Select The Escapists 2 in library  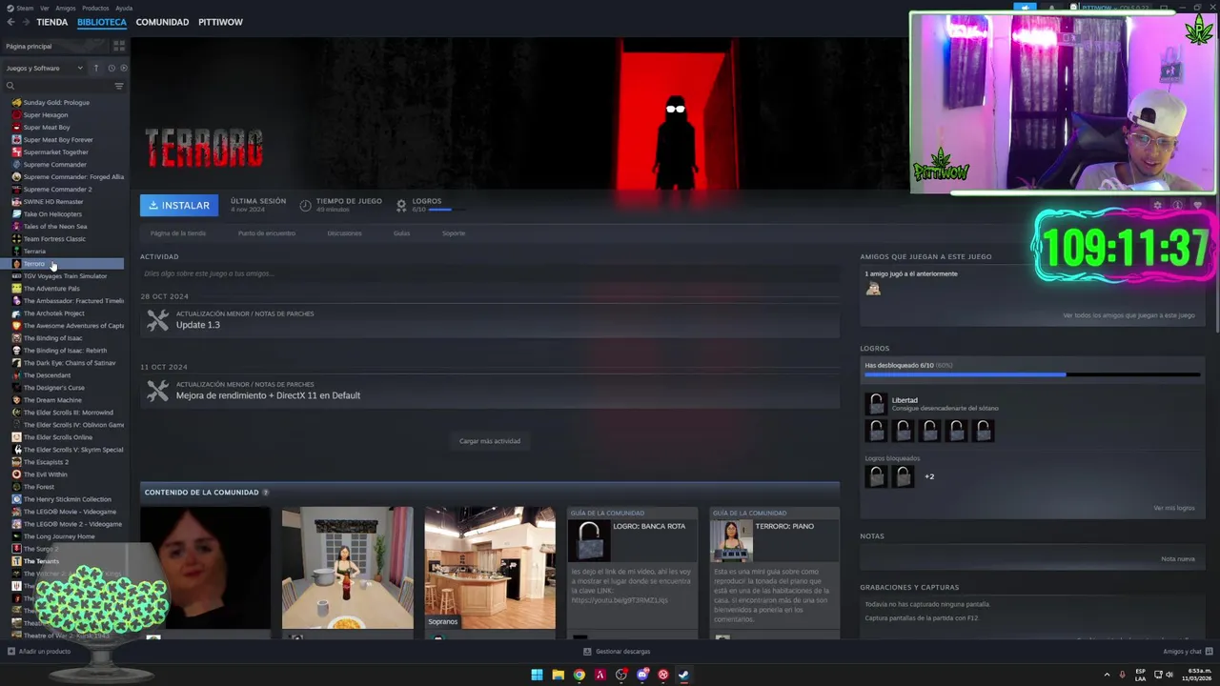(46, 462)
